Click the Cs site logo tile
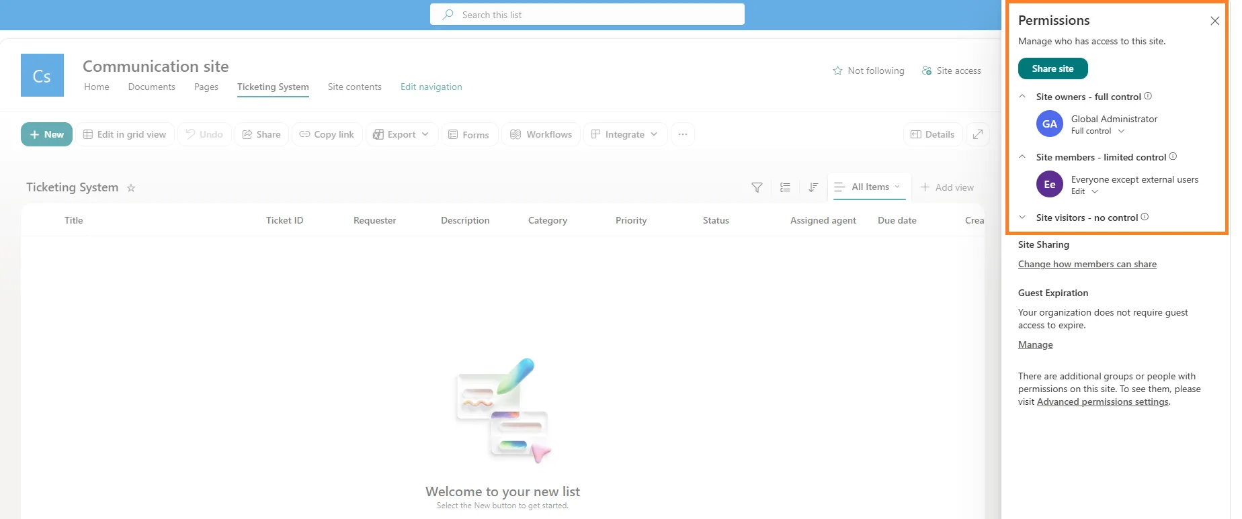 tap(42, 75)
